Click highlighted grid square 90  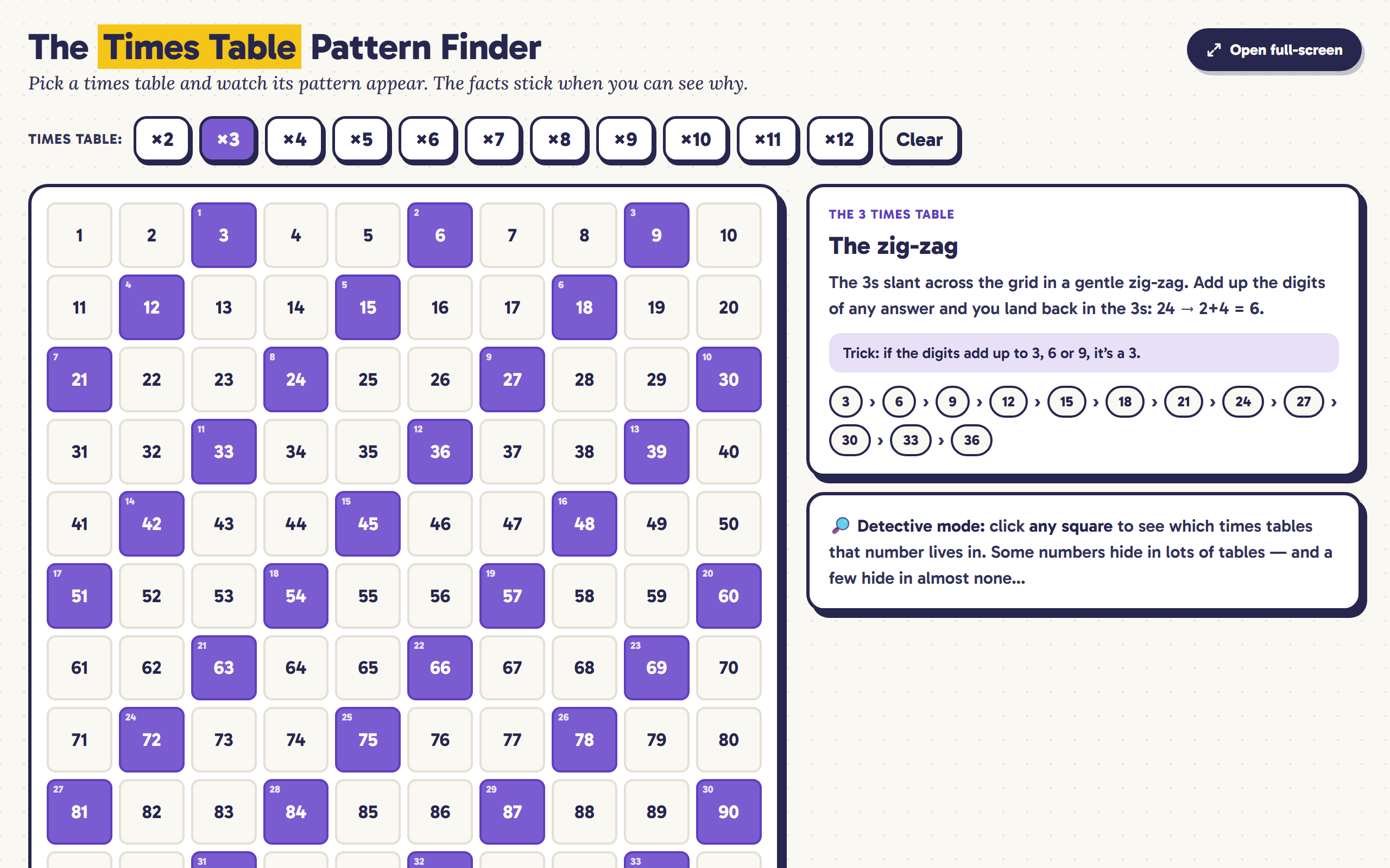[x=728, y=812]
